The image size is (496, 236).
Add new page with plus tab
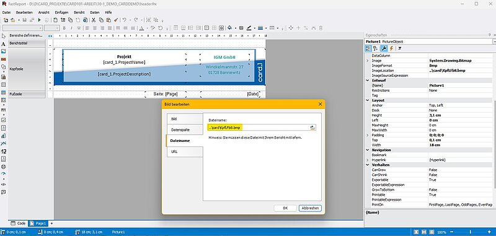click(52, 224)
